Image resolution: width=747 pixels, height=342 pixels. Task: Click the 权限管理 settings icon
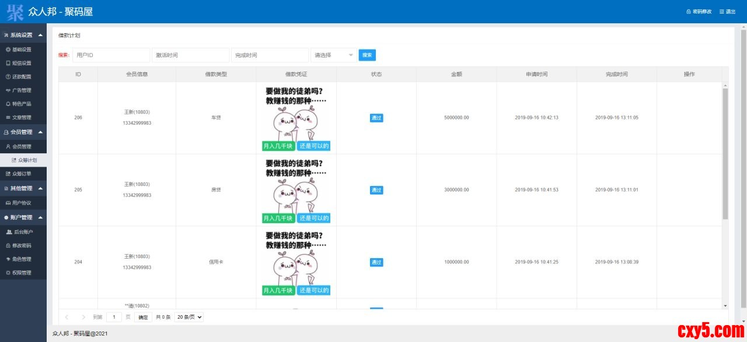[8, 273]
